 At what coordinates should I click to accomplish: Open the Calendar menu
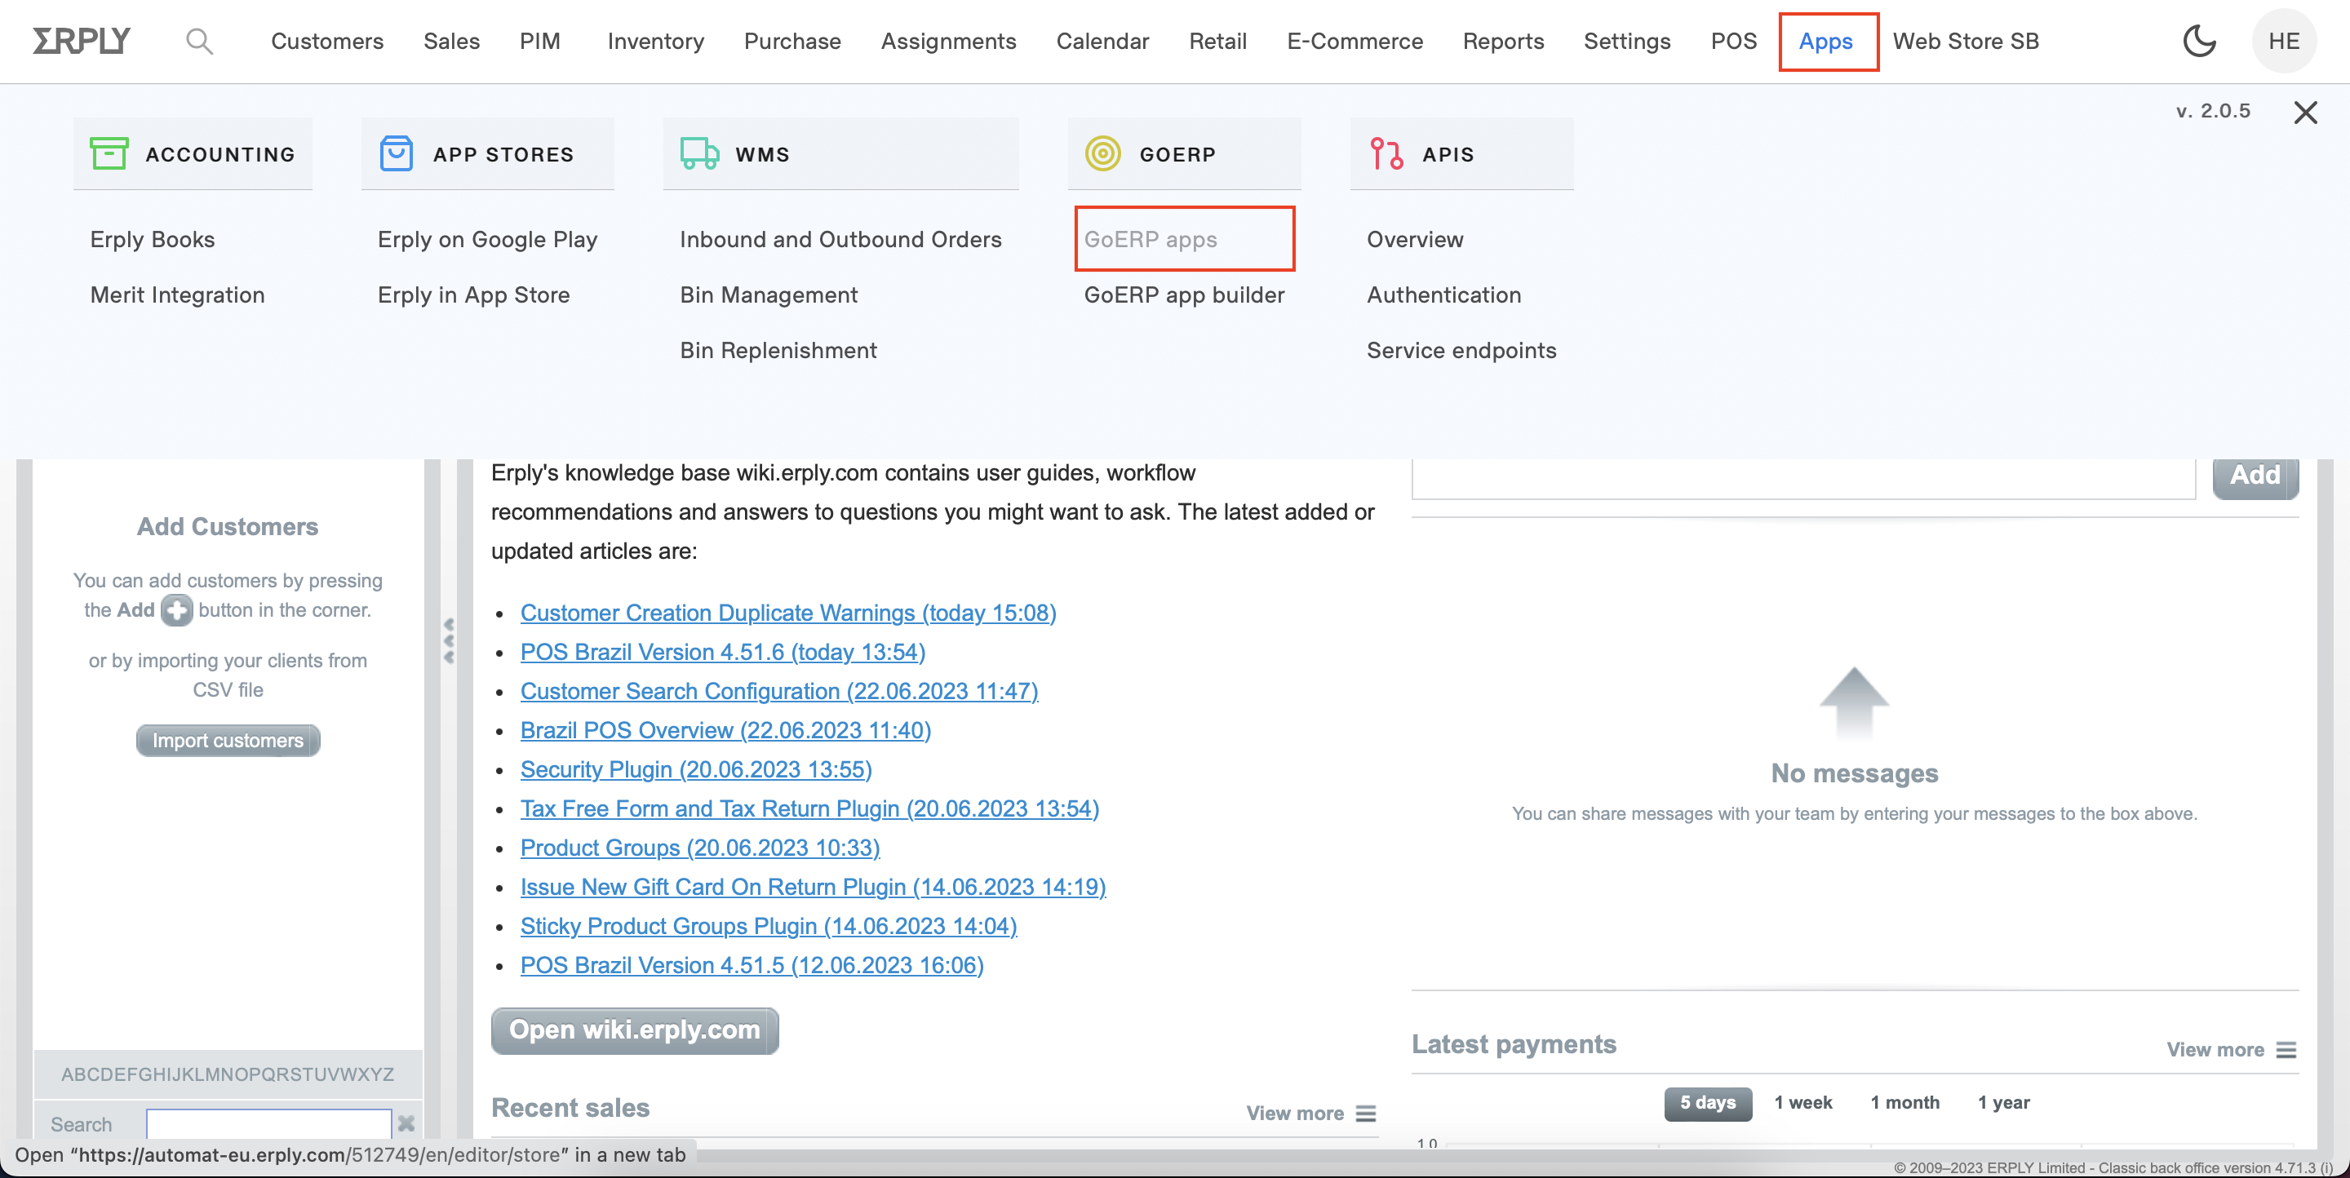pos(1102,41)
